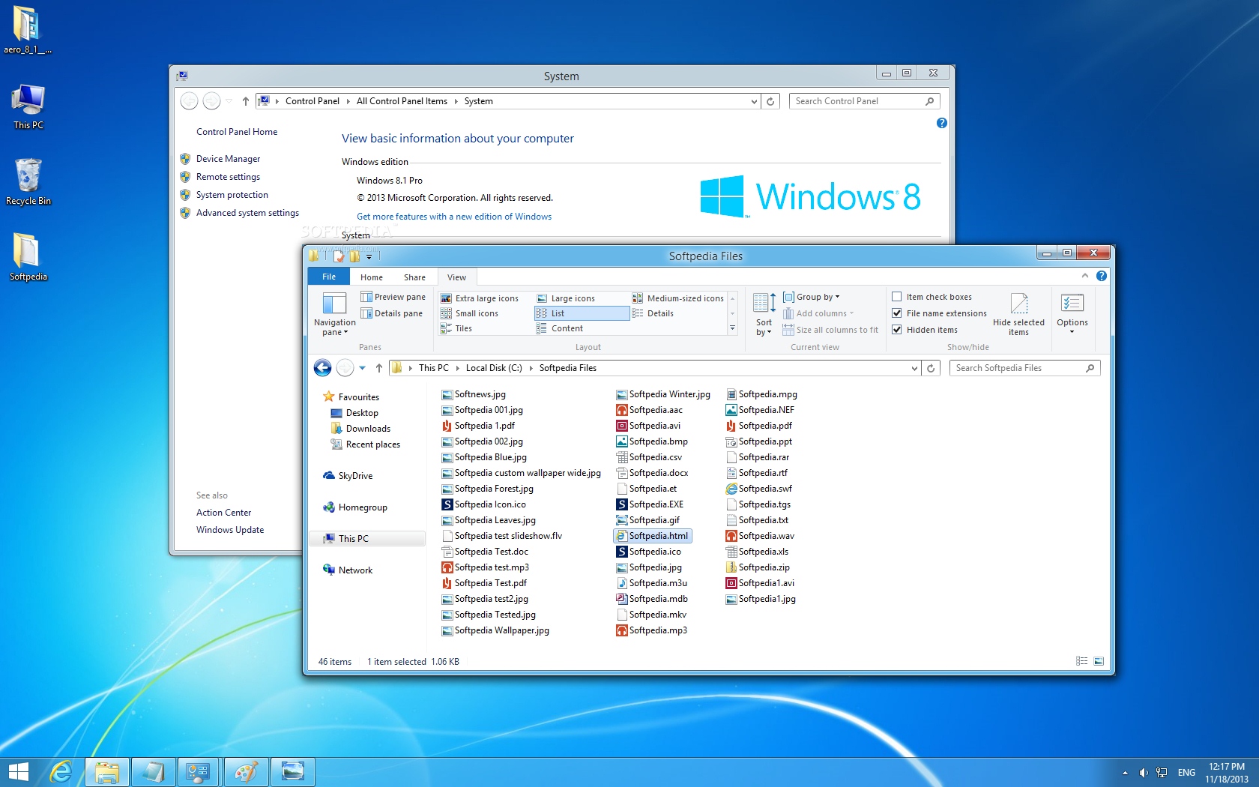Viewport: 1259px width, 787px height.
Task: Click Local Disk (C:) in breadcrumb
Action: [x=494, y=368]
